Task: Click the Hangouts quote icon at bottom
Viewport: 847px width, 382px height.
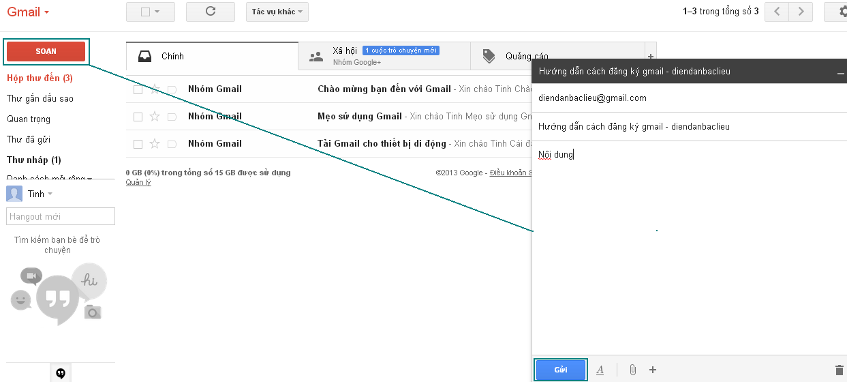Action: (x=61, y=373)
